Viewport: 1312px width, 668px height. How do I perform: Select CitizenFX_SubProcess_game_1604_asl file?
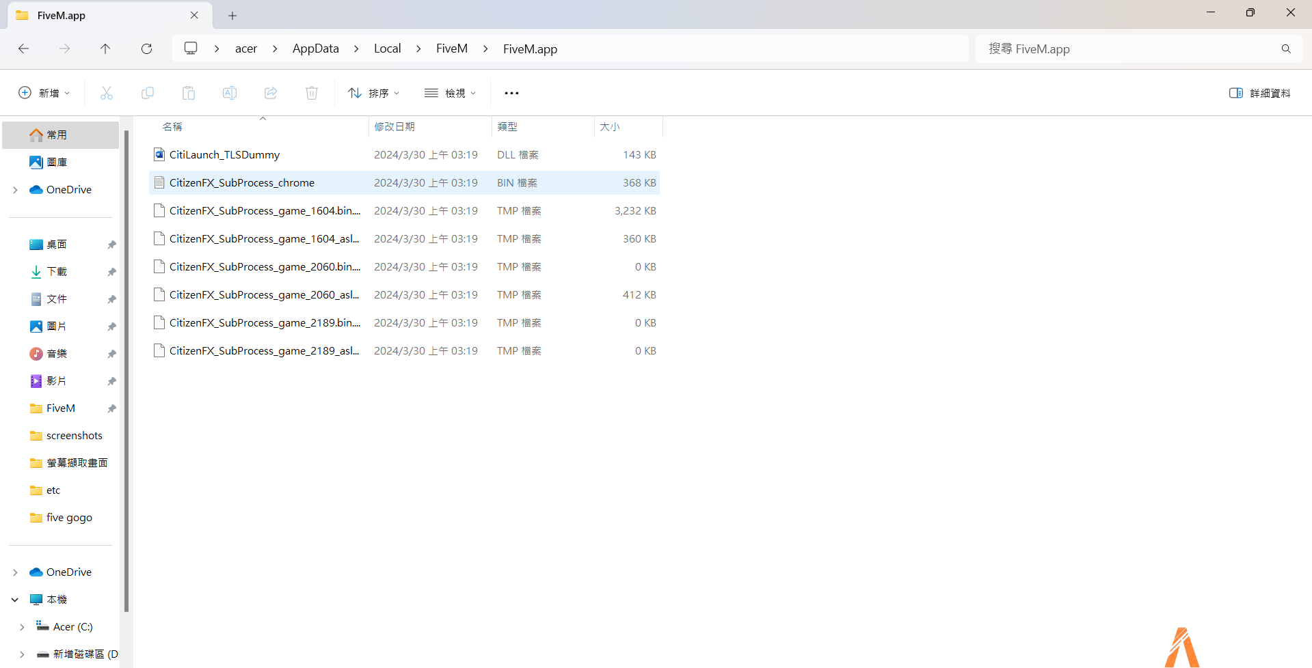(x=404, y=239)
